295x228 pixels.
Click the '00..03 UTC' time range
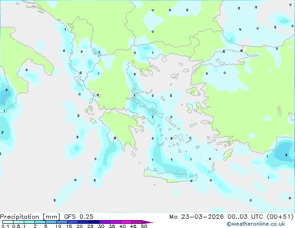pos(245,217)
